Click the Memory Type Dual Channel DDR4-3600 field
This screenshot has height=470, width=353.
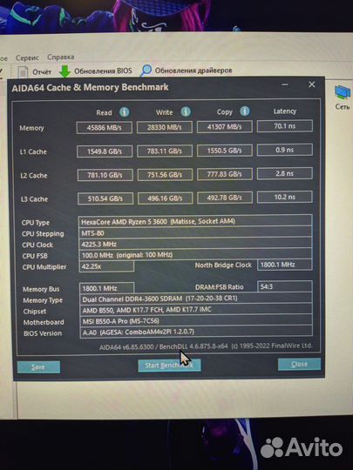tap(196, 299)
